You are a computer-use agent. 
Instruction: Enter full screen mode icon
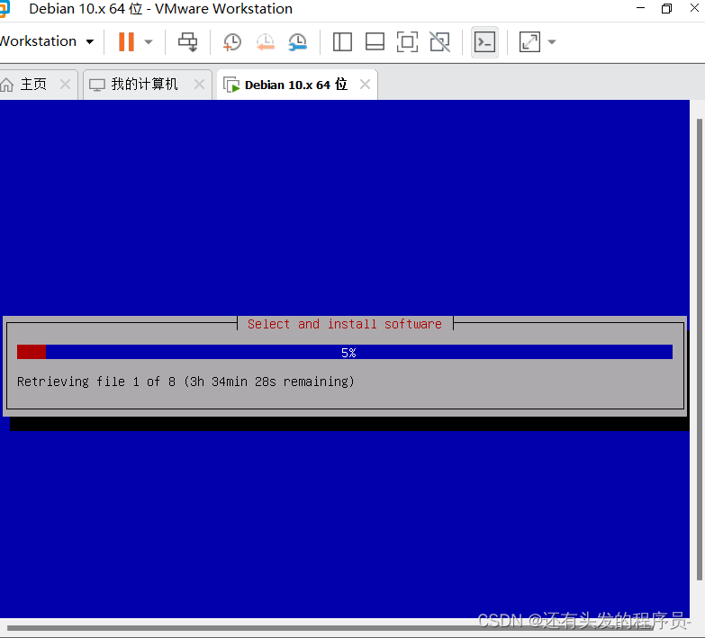(407, 41)
